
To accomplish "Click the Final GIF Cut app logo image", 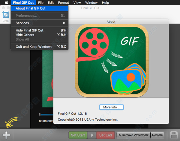I will [112, 60].
